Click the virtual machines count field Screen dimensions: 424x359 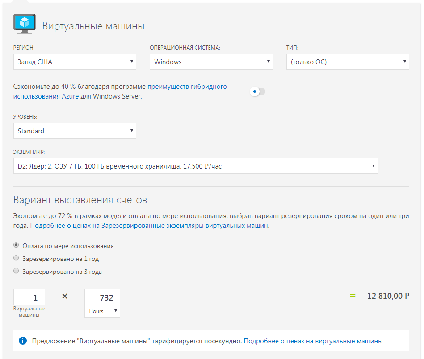point(29,297)
